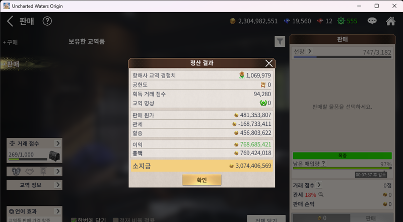This screenshot has height=222, width=403.
Task: Click the question mark beside 남은 매입량
Action: 323,163
